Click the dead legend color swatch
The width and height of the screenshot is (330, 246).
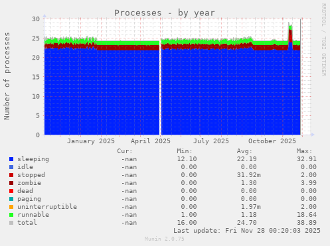click(11, 191)
